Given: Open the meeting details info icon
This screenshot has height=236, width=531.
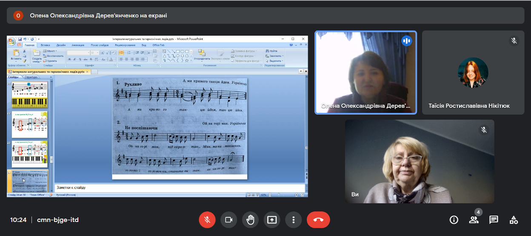Looking at the screenshot, I should [454, 220].
